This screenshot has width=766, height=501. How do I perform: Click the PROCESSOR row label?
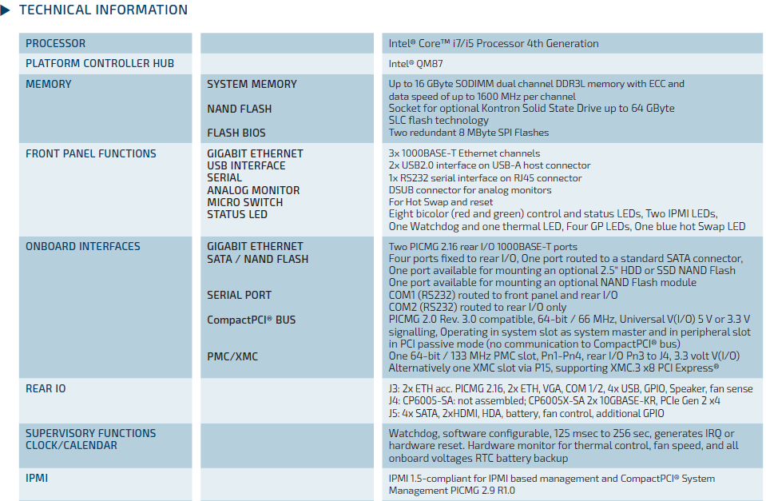(x=56, y=43)
